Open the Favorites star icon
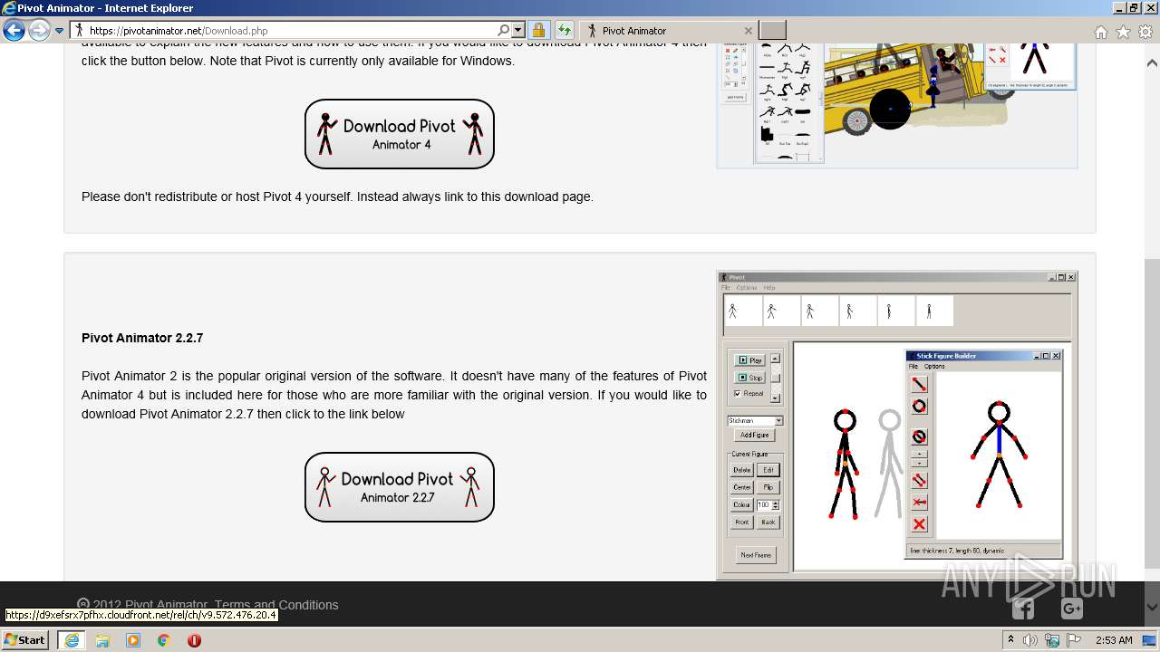The image size is (1160, 652). pos(1123,32)
